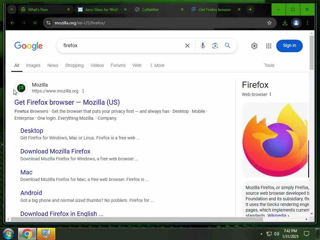Image resolution: width=320 pixels, height=240 pixels.
Task: Select the Get Firefox browser tab
Action: [x=216, y=10]
